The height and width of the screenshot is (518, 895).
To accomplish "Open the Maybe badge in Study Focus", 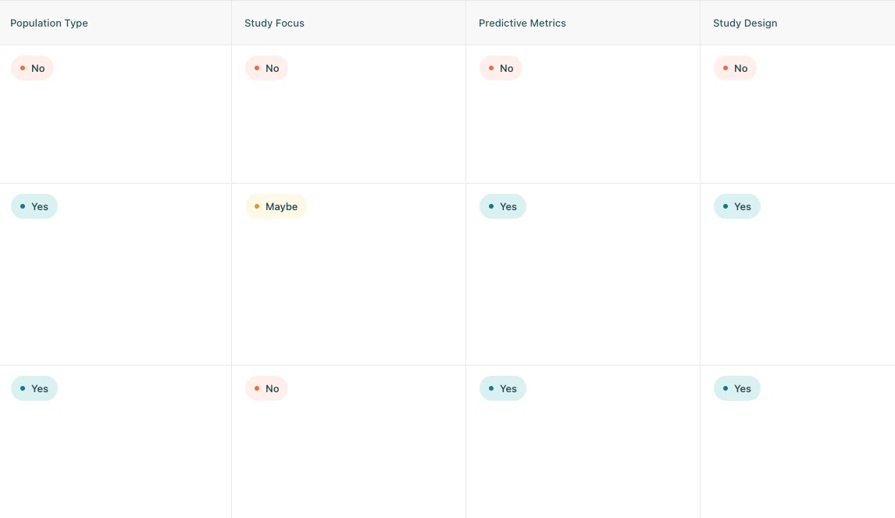I will [x=276, y=206].
